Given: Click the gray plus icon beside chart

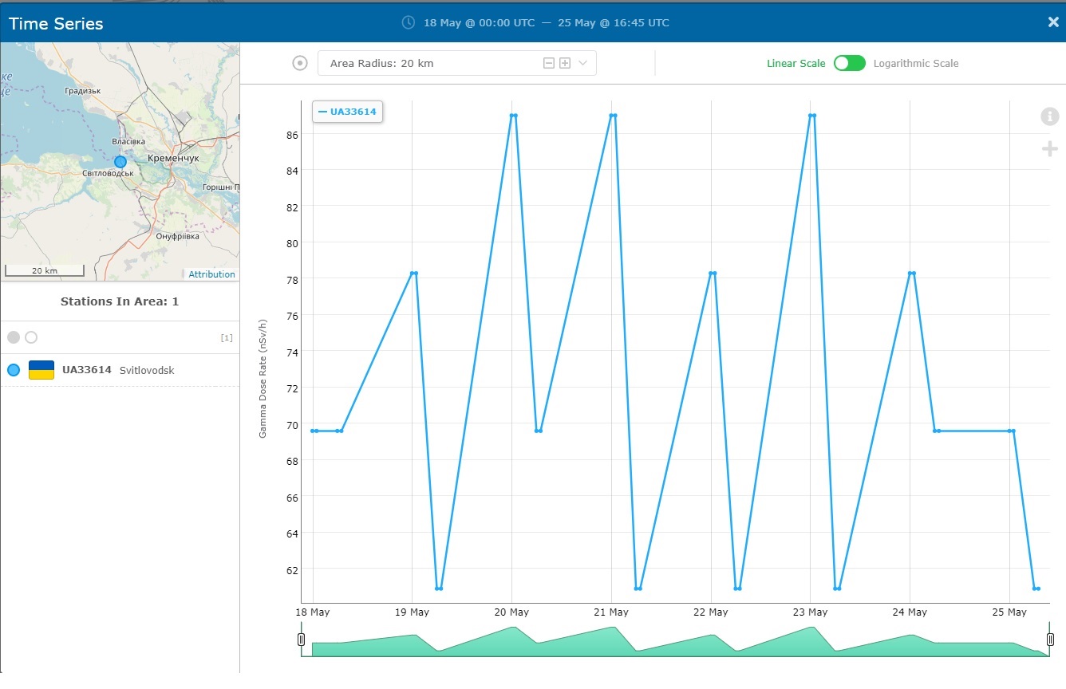Looking at the screenshot, I should 1049,149.
